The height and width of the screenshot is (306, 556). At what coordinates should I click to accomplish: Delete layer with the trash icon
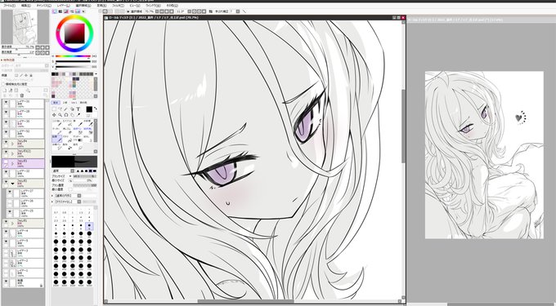point(21,95)
